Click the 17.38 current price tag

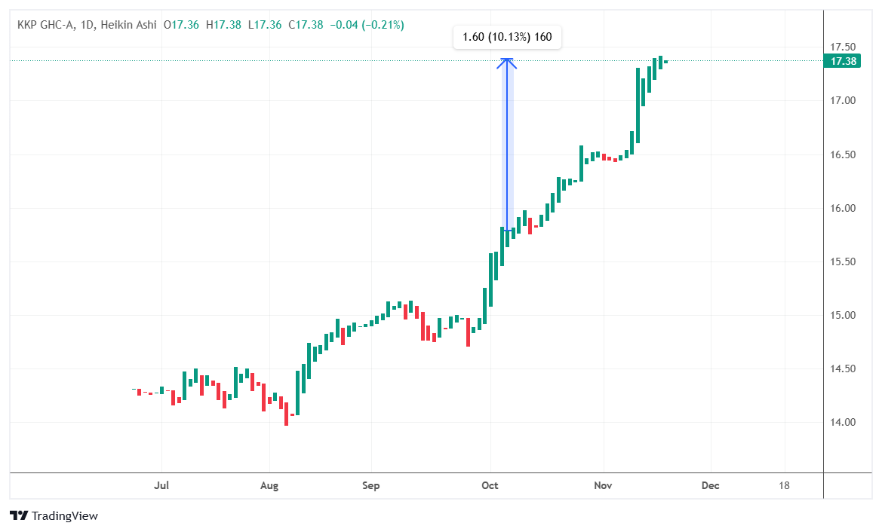click(x=841, y=61)
